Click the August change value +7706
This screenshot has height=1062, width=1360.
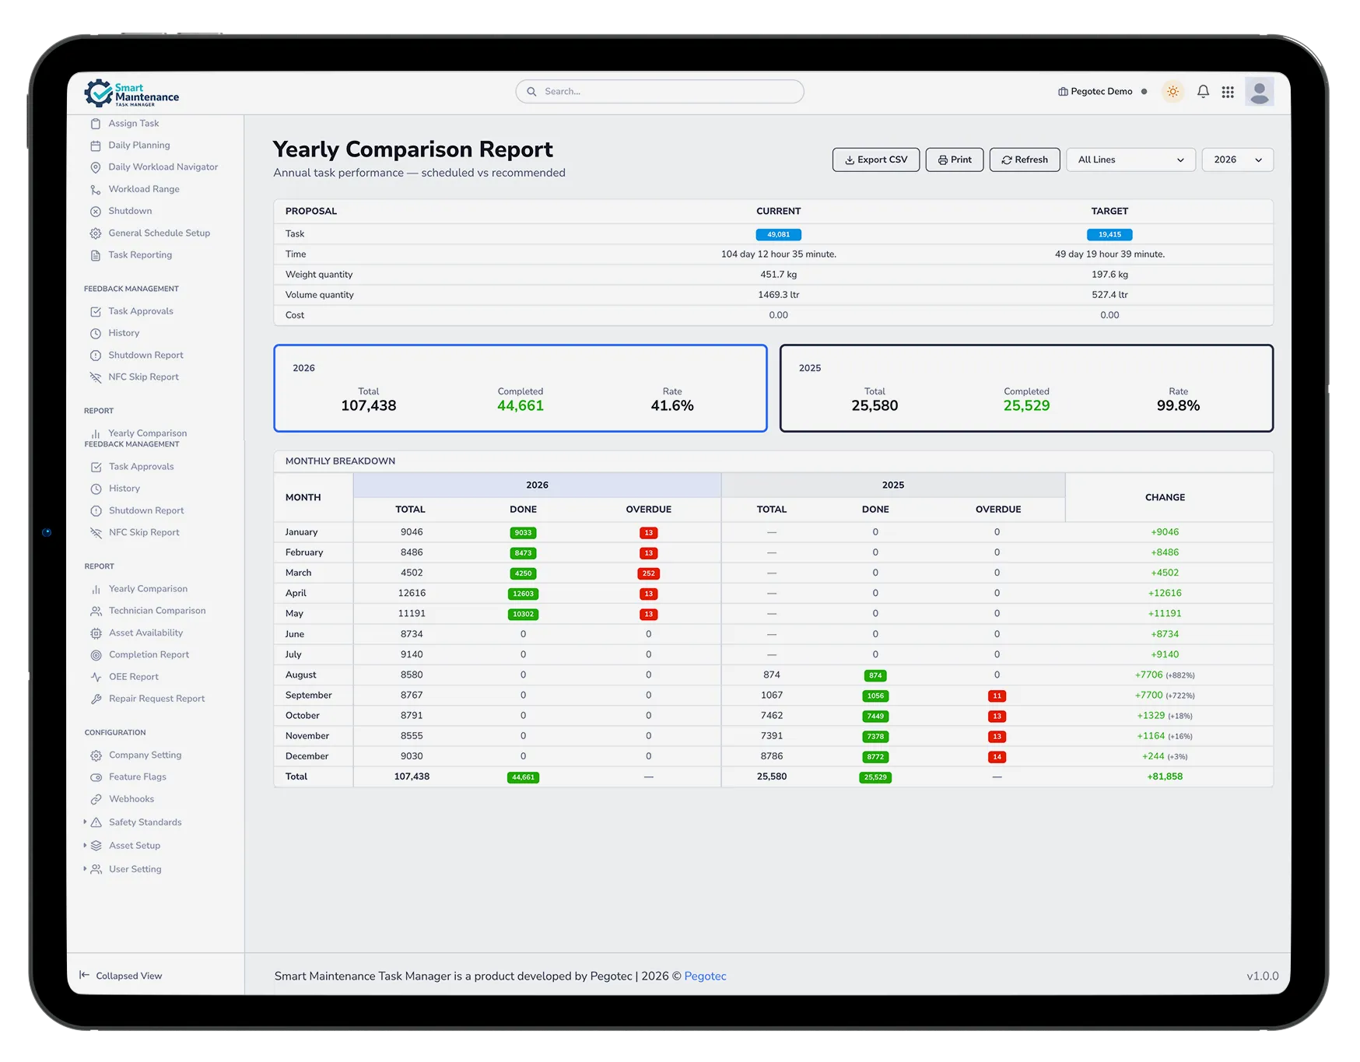pos(1148,675)
